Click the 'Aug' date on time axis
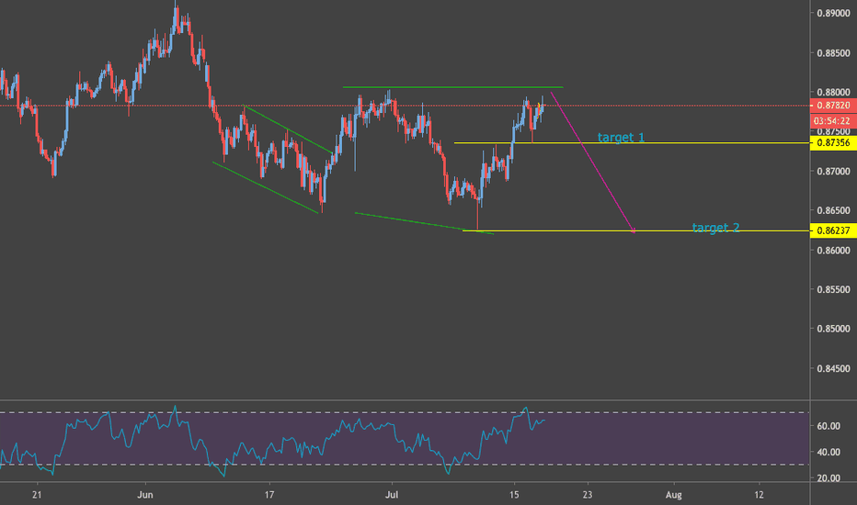Image resolution: width=857 pixels, height=505 pixels. click(x=673, y=495)
